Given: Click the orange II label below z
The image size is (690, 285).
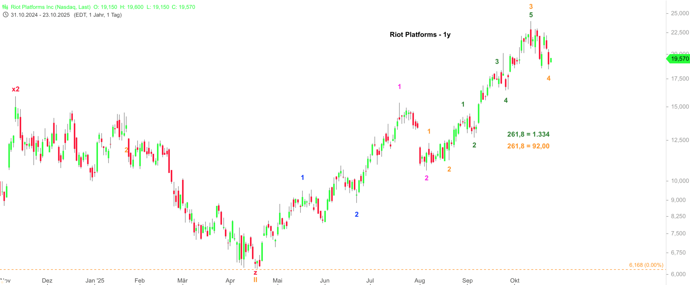Looking at the screenshot, I should coord(255,280).
